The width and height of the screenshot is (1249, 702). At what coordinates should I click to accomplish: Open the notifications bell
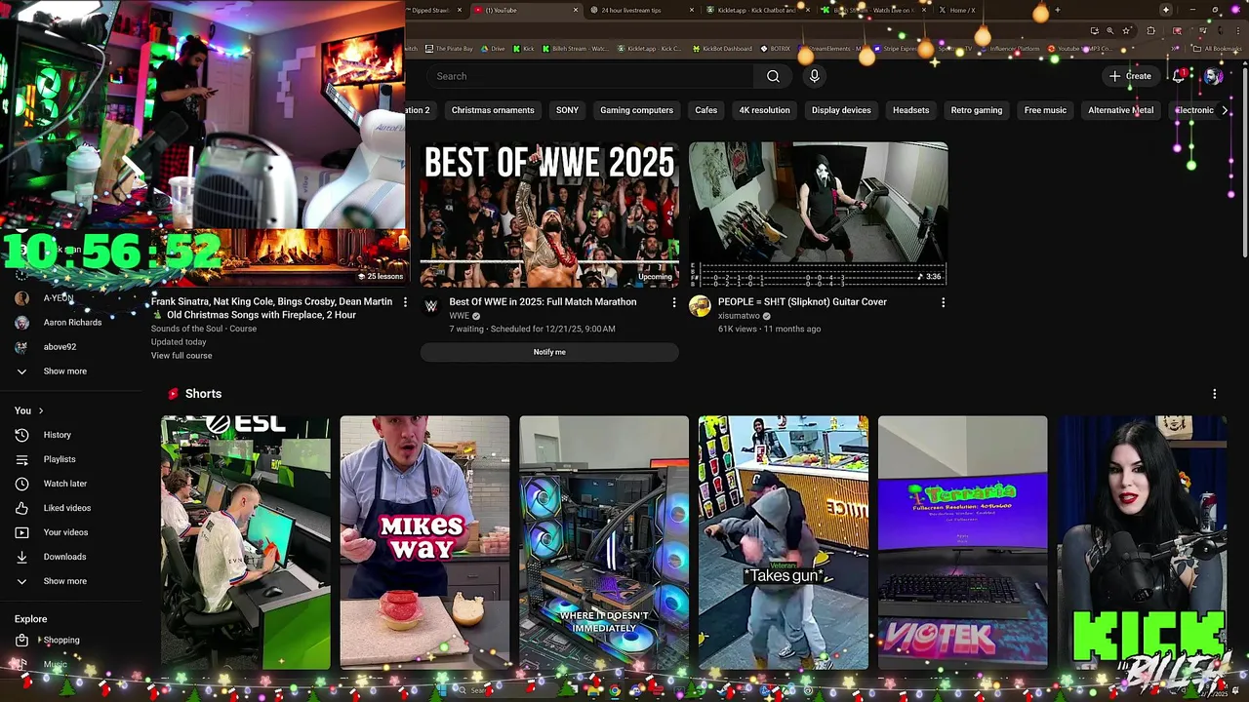click(1180, 76)
